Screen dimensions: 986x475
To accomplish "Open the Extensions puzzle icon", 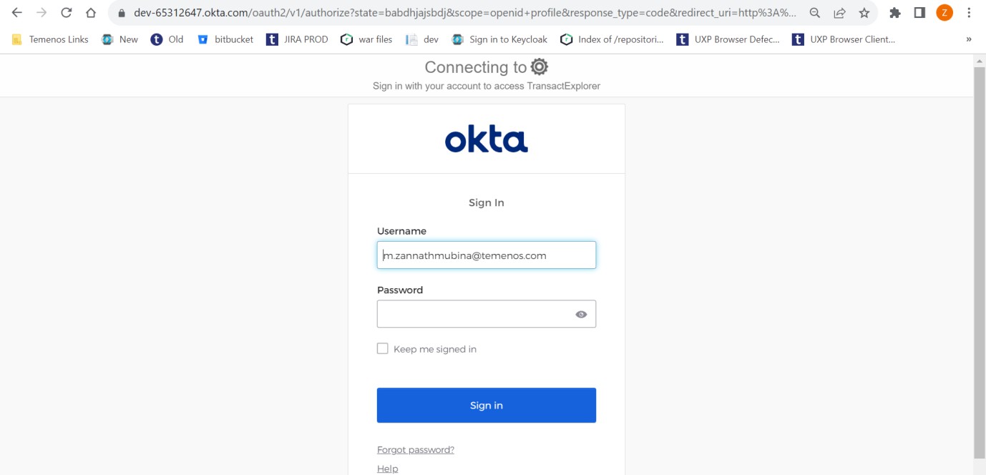I will [894, 13].
